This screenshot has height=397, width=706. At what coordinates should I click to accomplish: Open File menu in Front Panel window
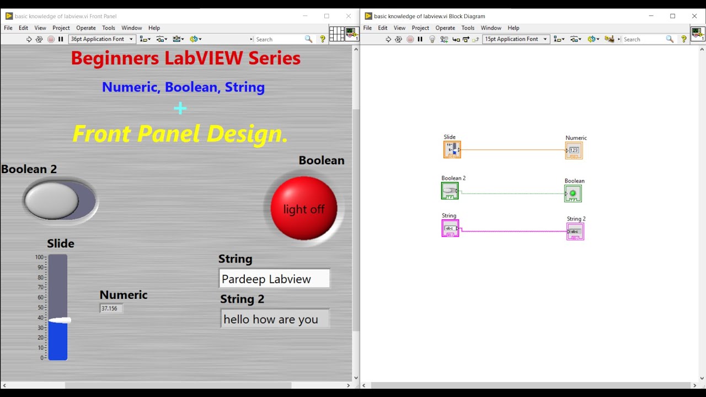coord(8,28)
